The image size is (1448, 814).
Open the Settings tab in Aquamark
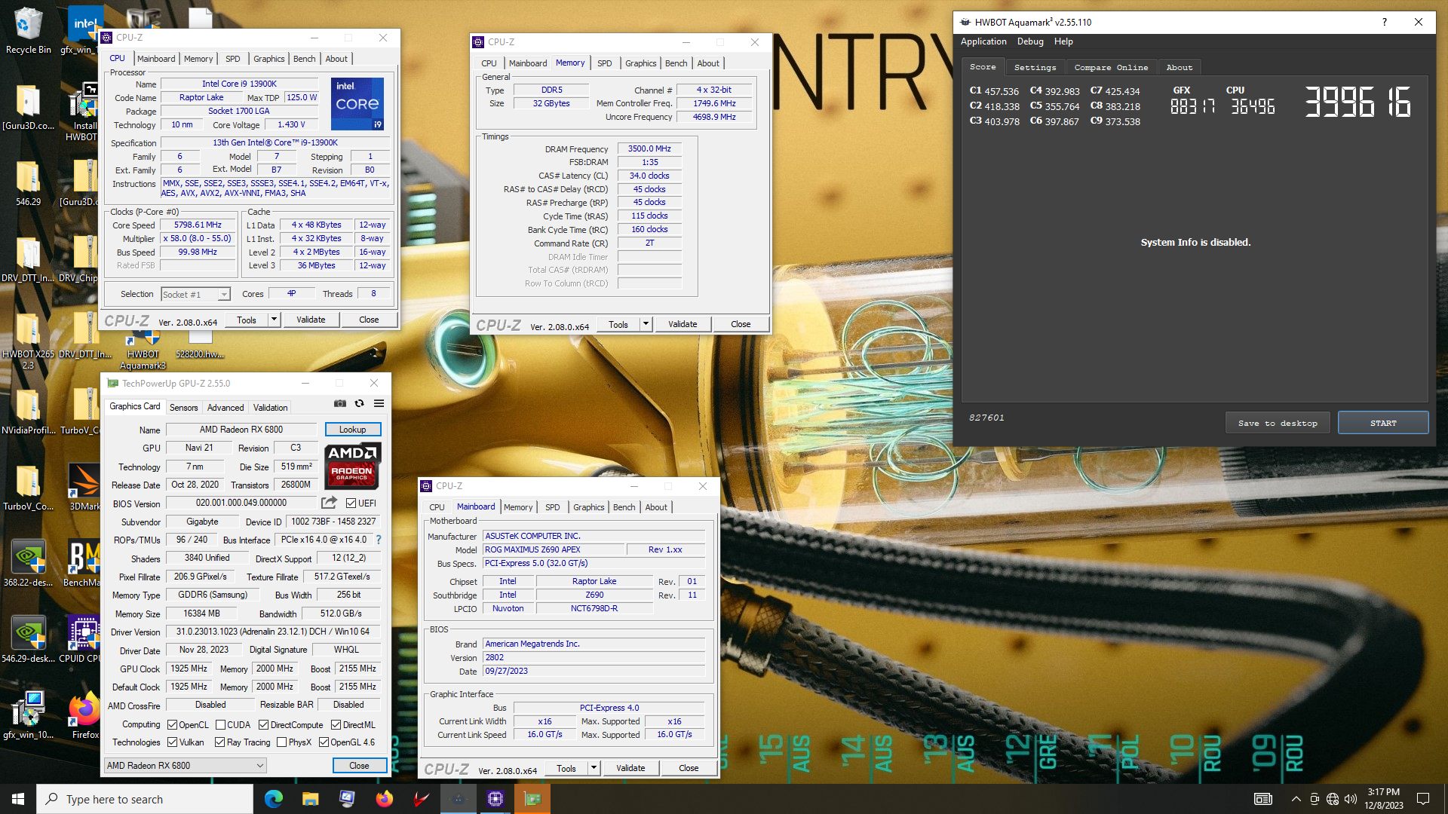pos(1035,67)
